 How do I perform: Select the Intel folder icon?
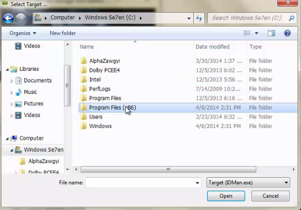[84, 79]
